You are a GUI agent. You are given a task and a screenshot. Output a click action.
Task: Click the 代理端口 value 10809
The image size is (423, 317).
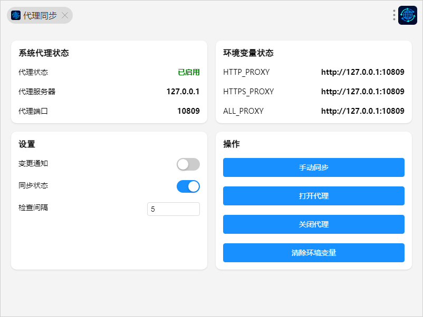point(188,111)
